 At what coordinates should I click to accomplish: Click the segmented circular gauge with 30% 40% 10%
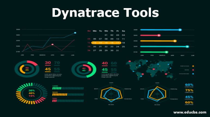(32, 93)
